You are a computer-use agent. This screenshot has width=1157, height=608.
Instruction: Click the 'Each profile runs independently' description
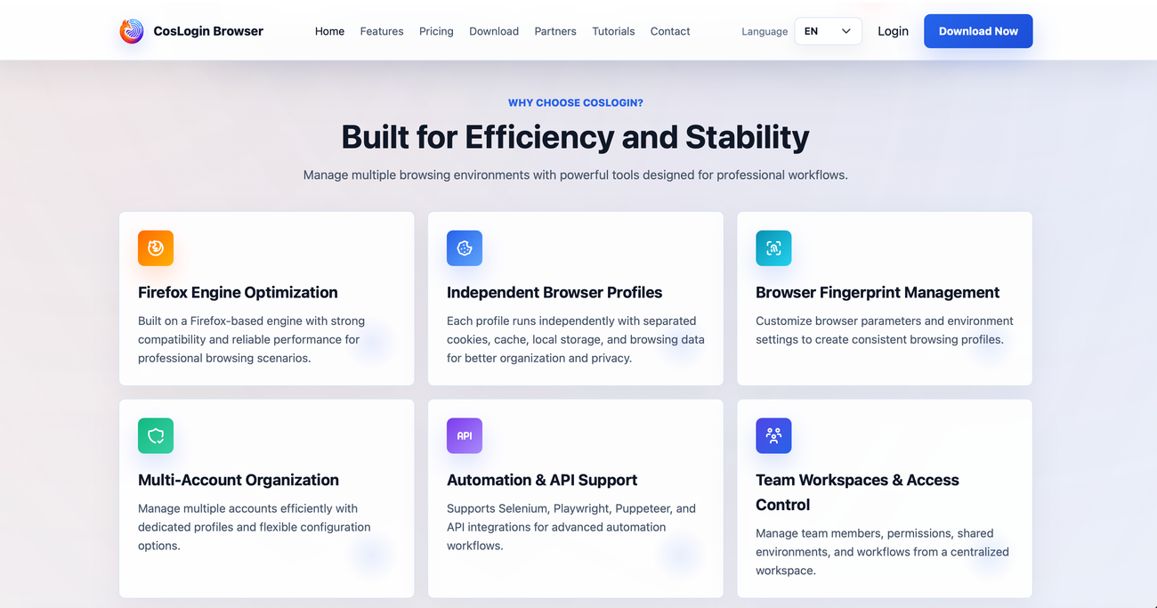point(576,339)
